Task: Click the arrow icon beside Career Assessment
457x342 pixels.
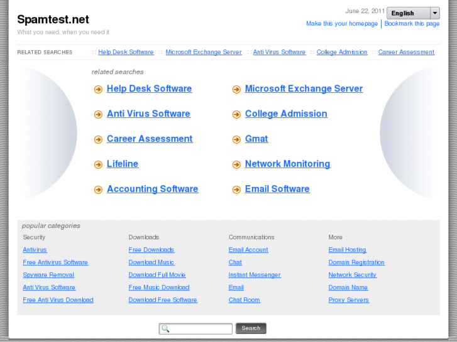Action: [x=98, y=139]
